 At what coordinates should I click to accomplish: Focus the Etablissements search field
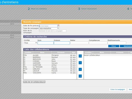coord(117,43)
